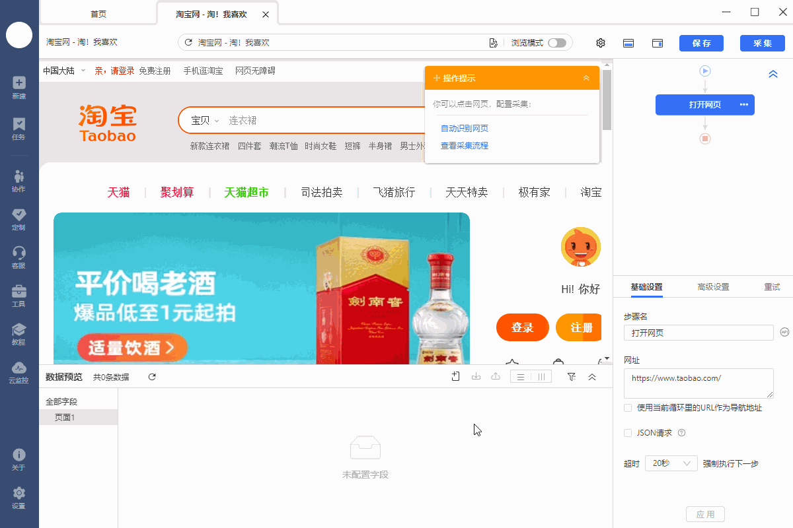Image resolution: width=793 pixels, height=528 pixels.
Task: Click the 保存 save button
Action: click(x=701, y=43)
